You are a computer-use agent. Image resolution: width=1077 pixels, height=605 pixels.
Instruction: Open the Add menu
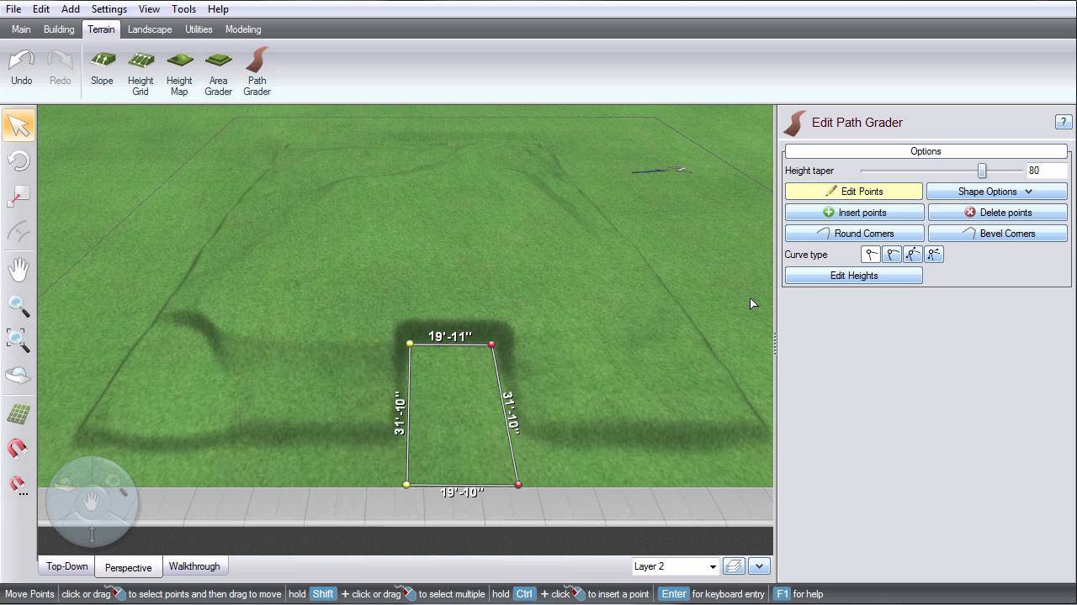pos(71,9)
